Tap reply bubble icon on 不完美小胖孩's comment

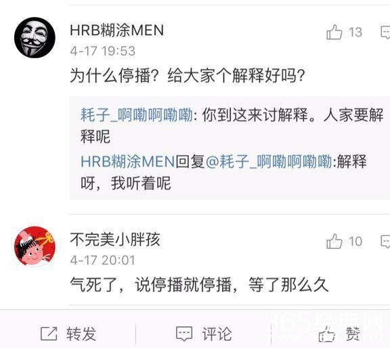coord(385,242)
